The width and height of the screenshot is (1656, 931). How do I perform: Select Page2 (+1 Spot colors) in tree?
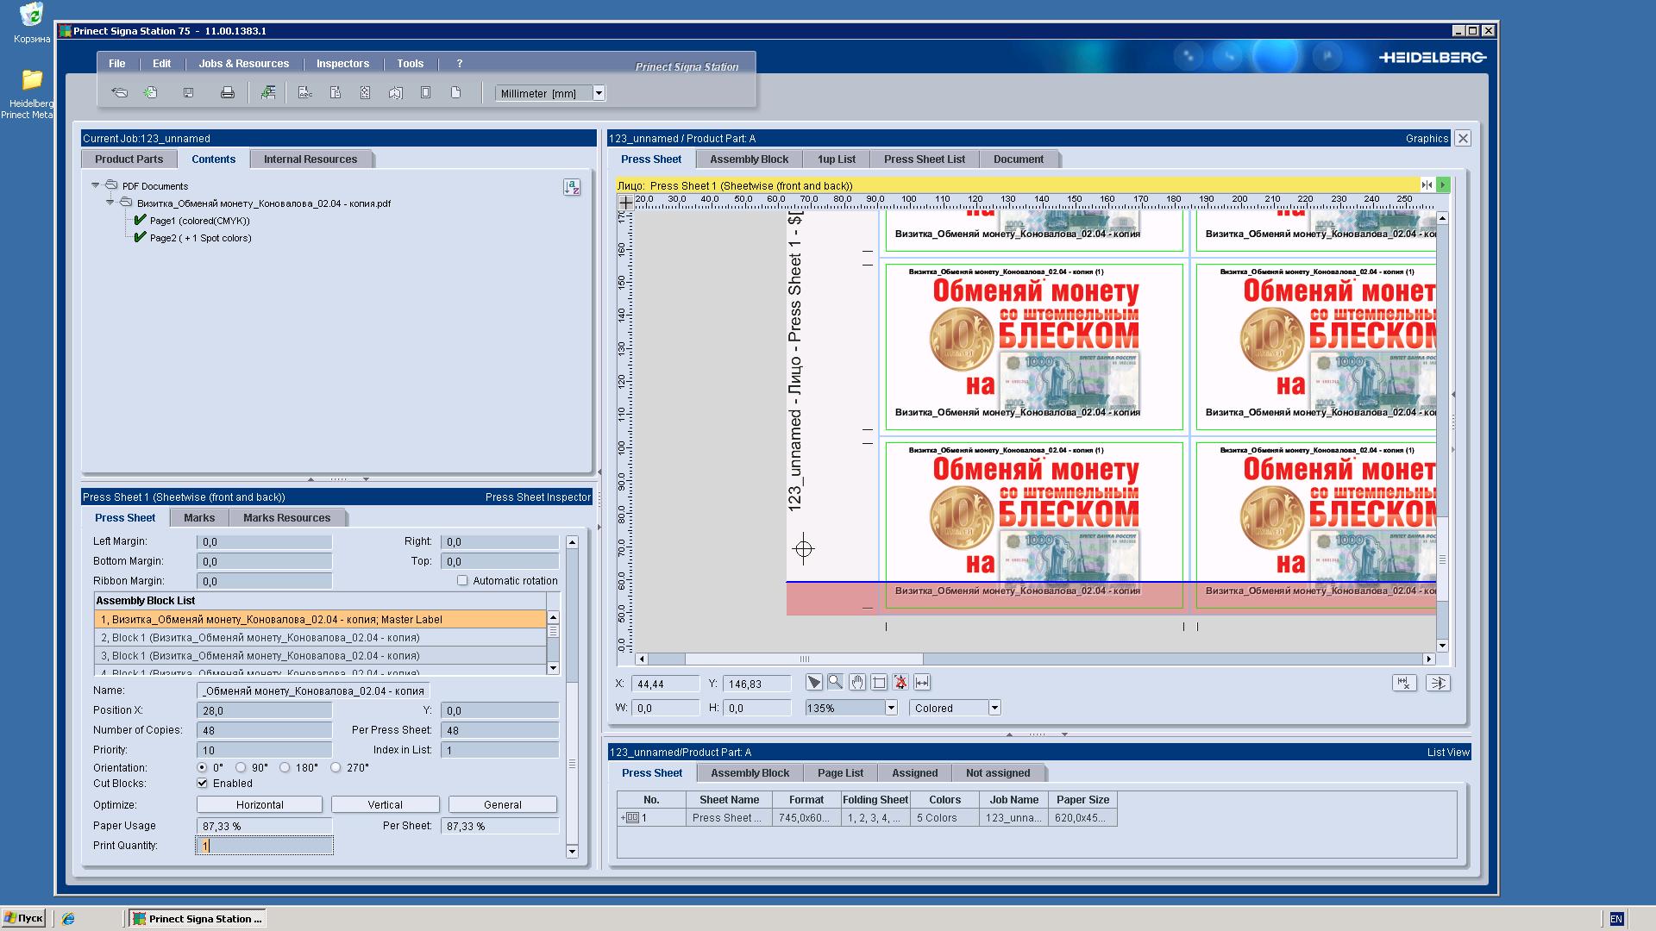(x=200, y=238)
